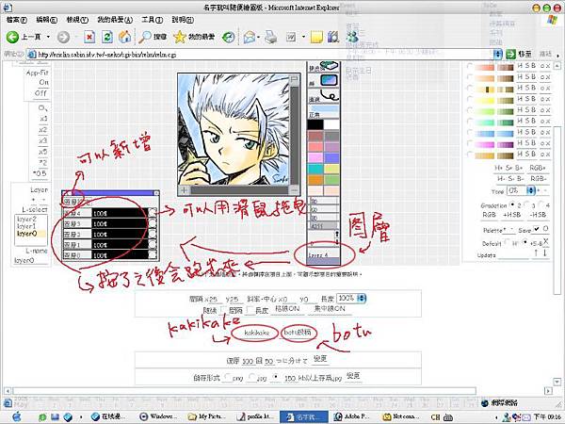
Task: Open the My Pictures taskbar folder
Action: pyautogui.click(x=206, y=416)
